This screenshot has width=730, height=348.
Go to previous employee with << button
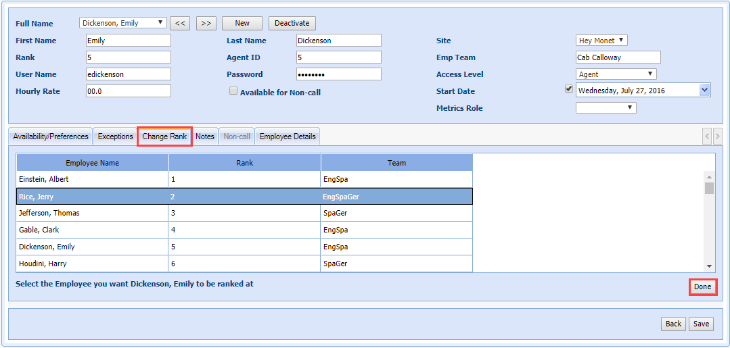(179, 23)
